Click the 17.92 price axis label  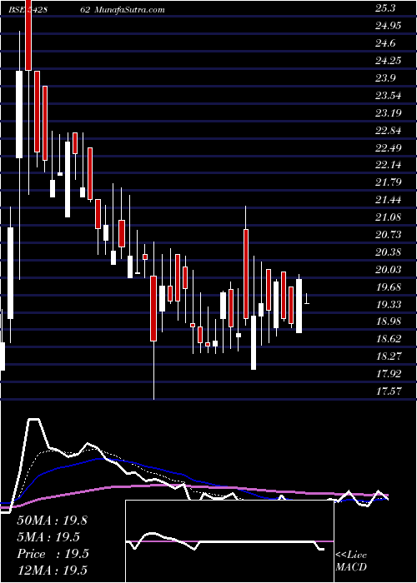click(388, 374)
